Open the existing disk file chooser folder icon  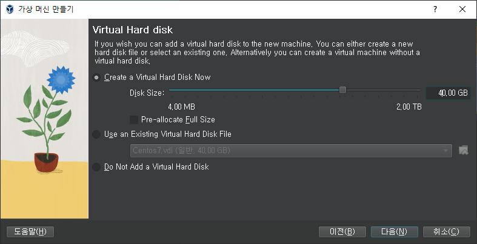(463, 150)
